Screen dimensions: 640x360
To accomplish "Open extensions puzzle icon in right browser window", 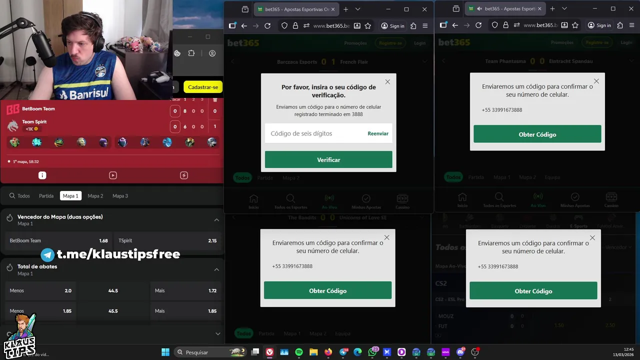I will coord(620,25).
